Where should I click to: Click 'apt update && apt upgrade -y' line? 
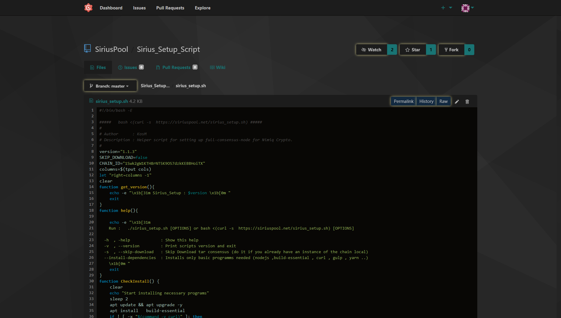pyautogui.click(x=146, y=305)
